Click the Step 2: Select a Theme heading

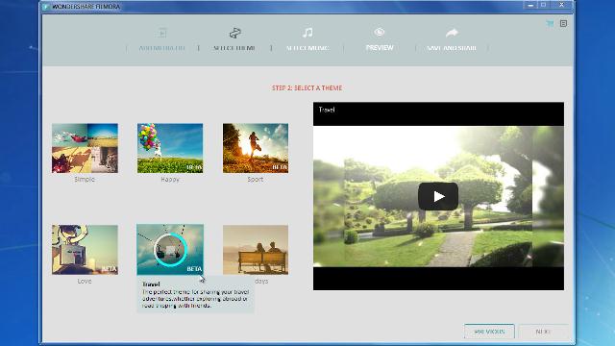pos(307,87)
